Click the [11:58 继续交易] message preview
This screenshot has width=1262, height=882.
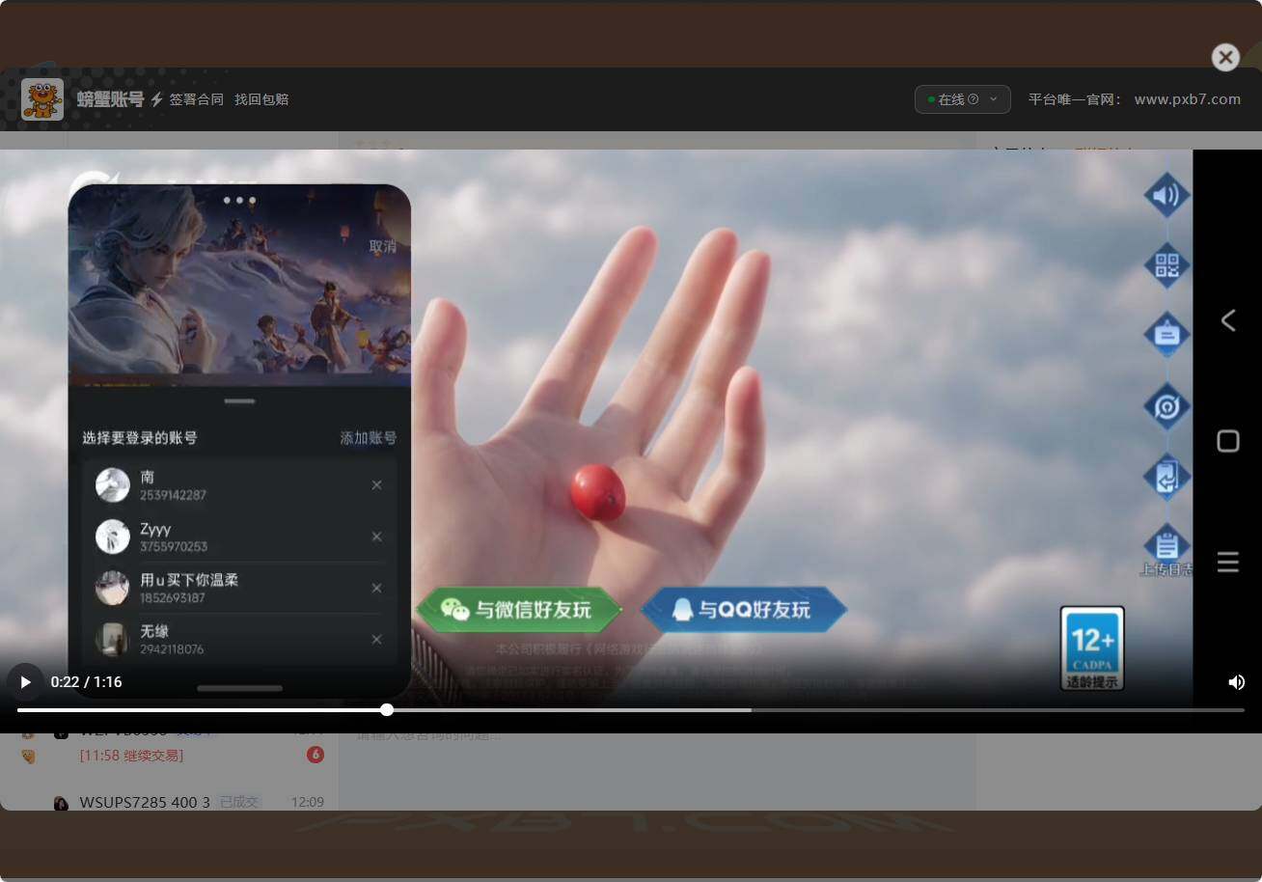tap(131, 756)
